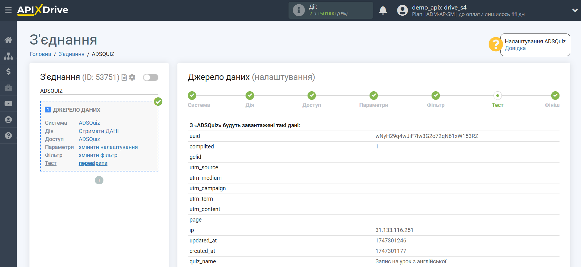Edit the ADSQUIZ connection name field

[x=99, y=91]
